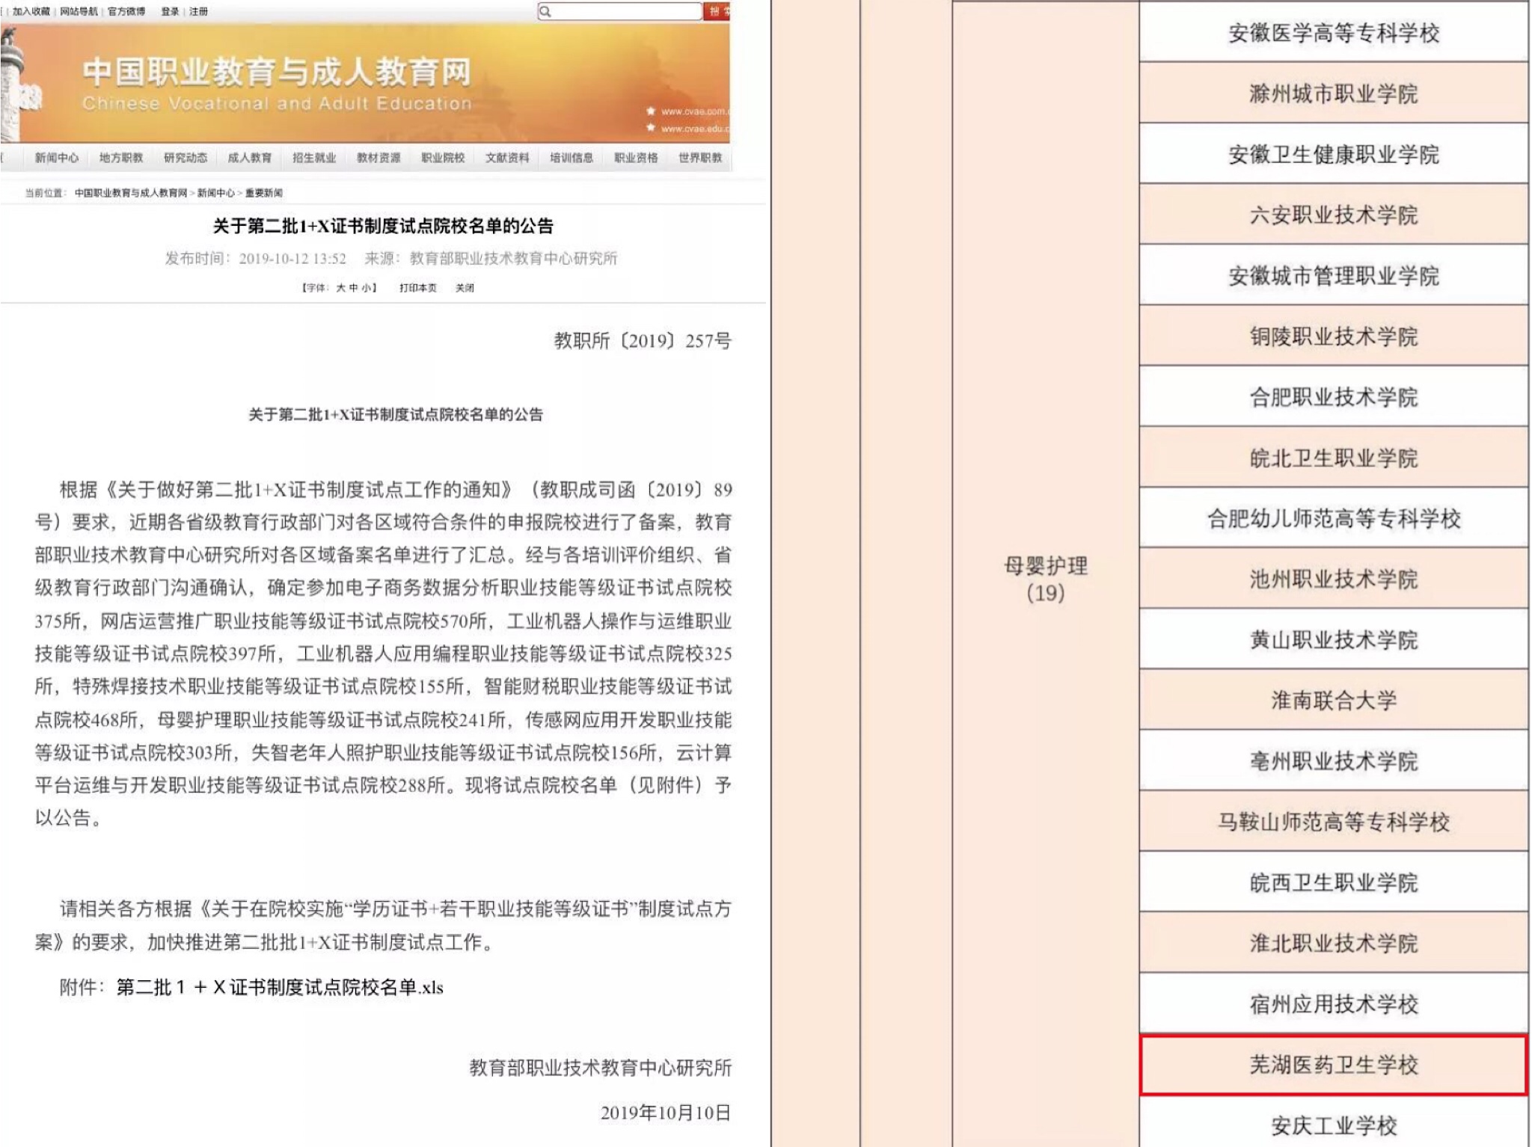The height and width of the screenshot is (1147, 1532).
Task: Click the www.cvae.com.cn banner address
Action: (x=694, y=111)
